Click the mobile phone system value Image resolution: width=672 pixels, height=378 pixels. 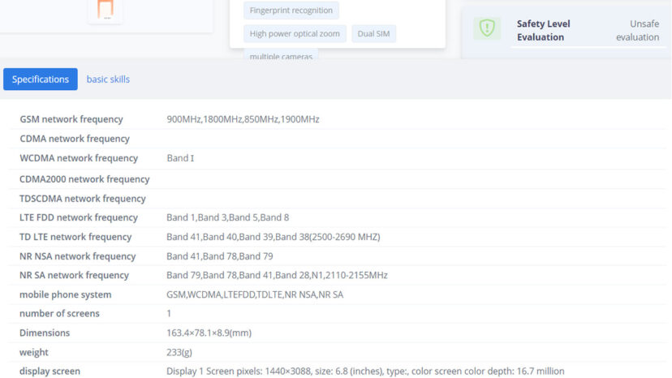[x=255, y=294]
